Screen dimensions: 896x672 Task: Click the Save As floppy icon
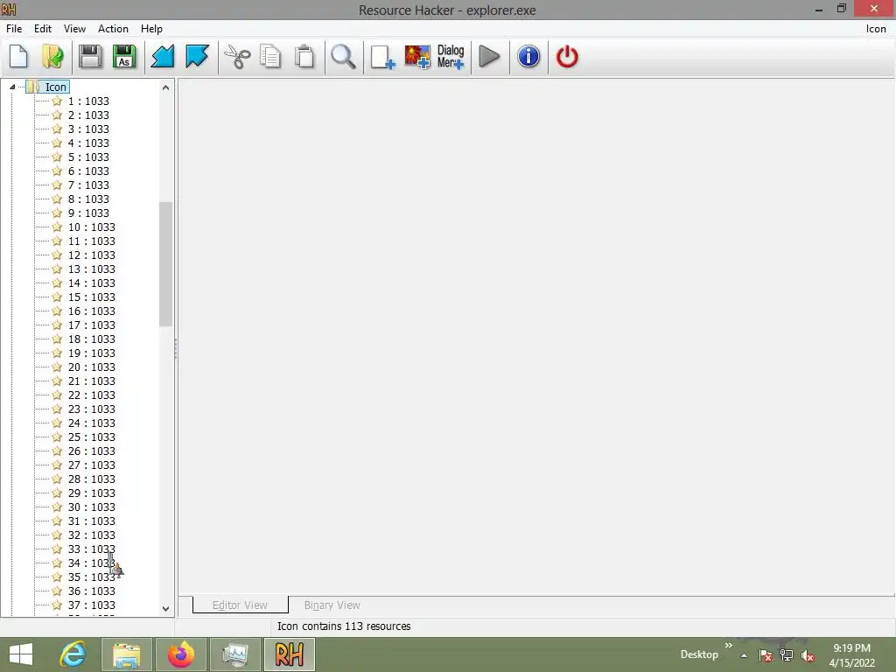pos(124,57)
